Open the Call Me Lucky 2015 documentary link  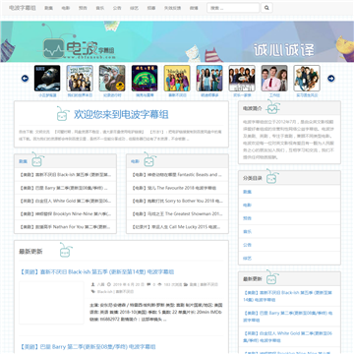pyautogui.click(x=176, y=227)
